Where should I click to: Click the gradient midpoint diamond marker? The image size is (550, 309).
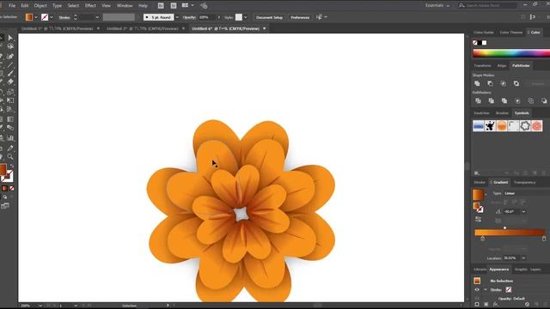(504, 228)
